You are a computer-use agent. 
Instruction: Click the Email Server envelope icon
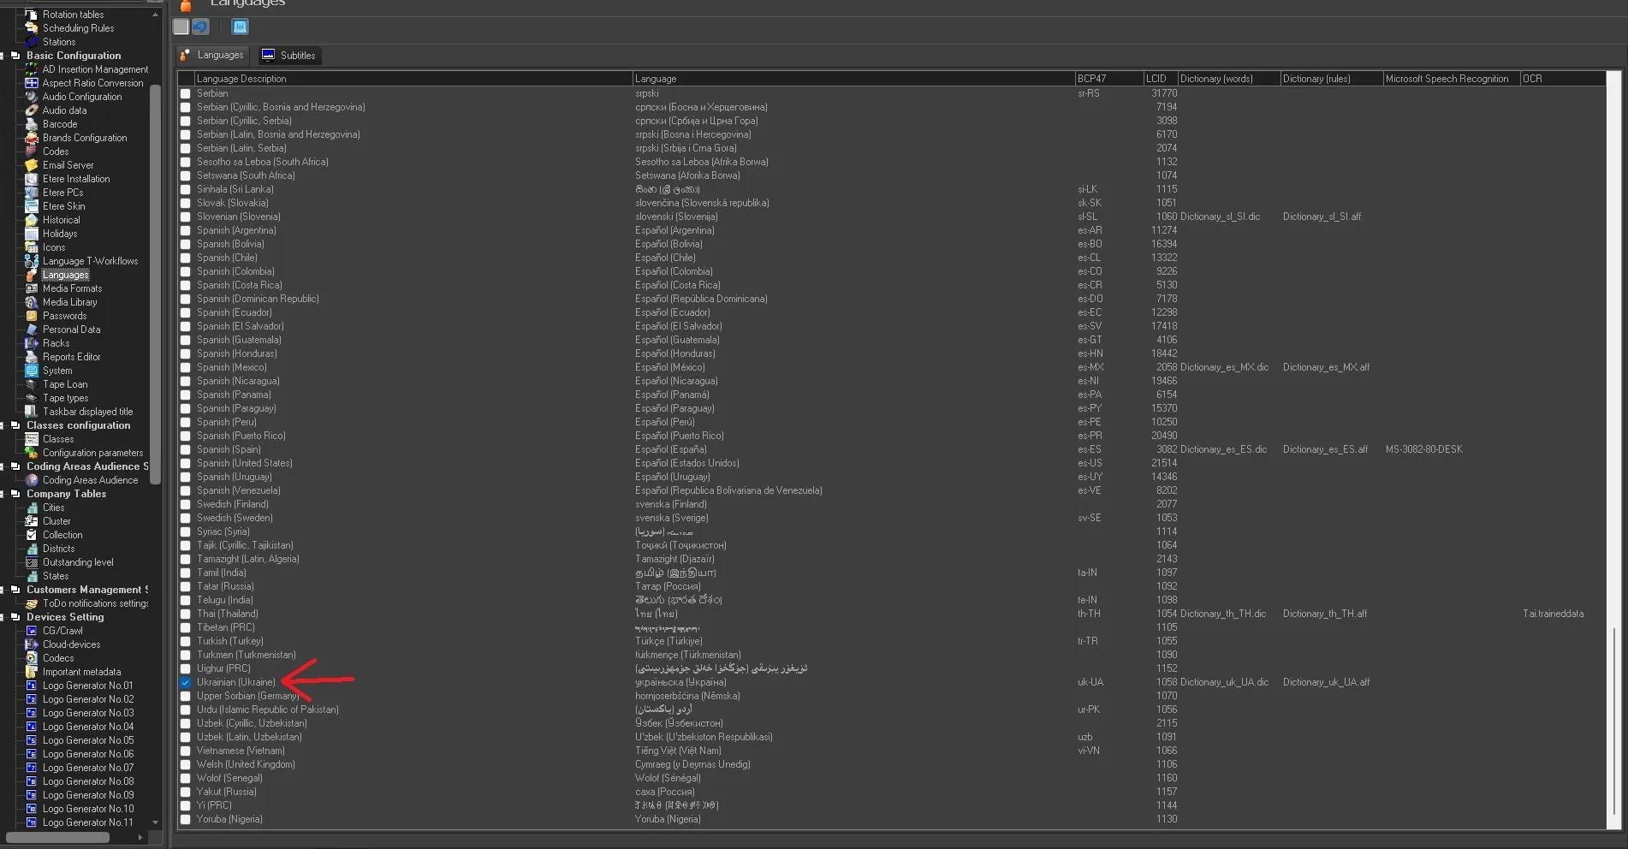point(32,165)
